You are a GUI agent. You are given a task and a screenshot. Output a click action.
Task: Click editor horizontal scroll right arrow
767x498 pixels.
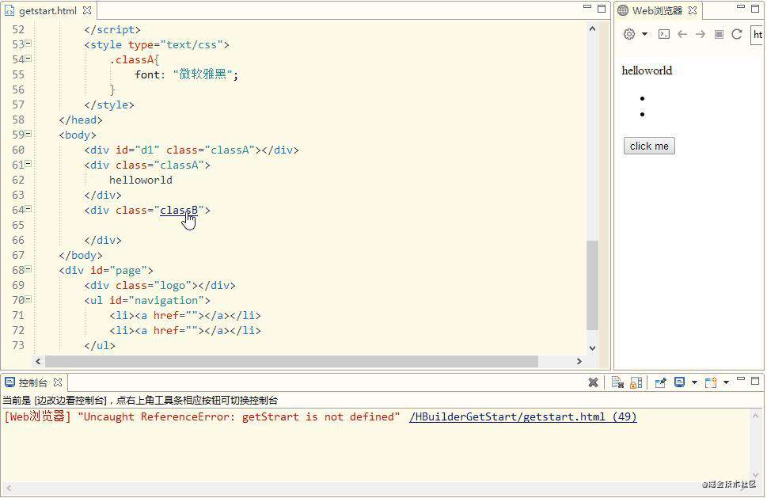pyautogui.click(x=579, y=362)
